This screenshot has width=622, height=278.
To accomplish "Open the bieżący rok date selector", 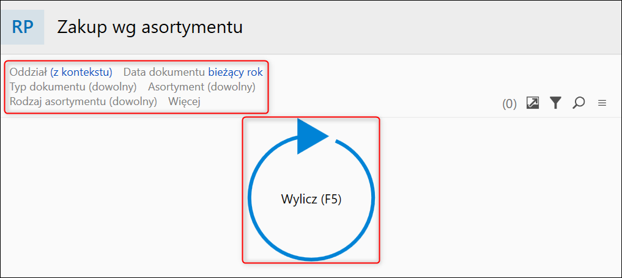I will click(235, 72).
